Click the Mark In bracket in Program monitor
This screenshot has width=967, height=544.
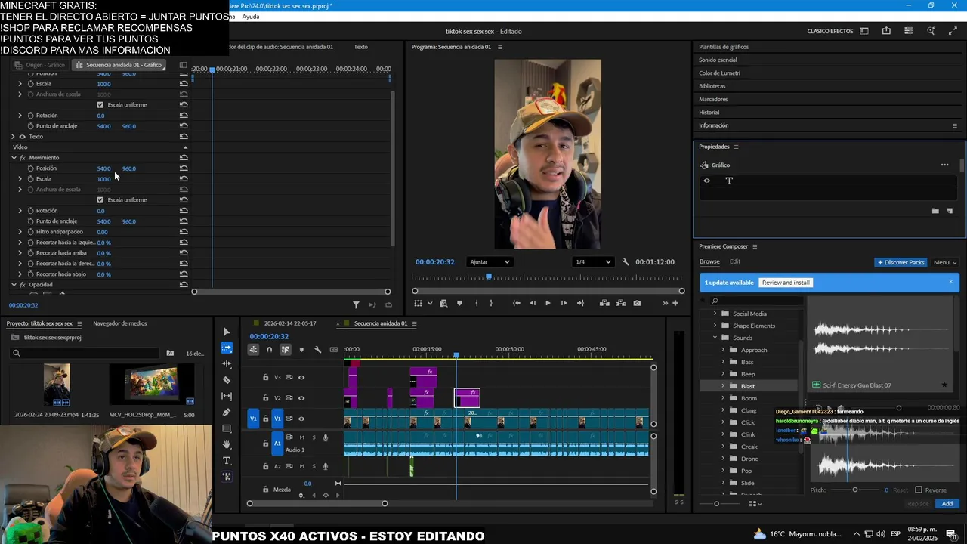(476, 303)
